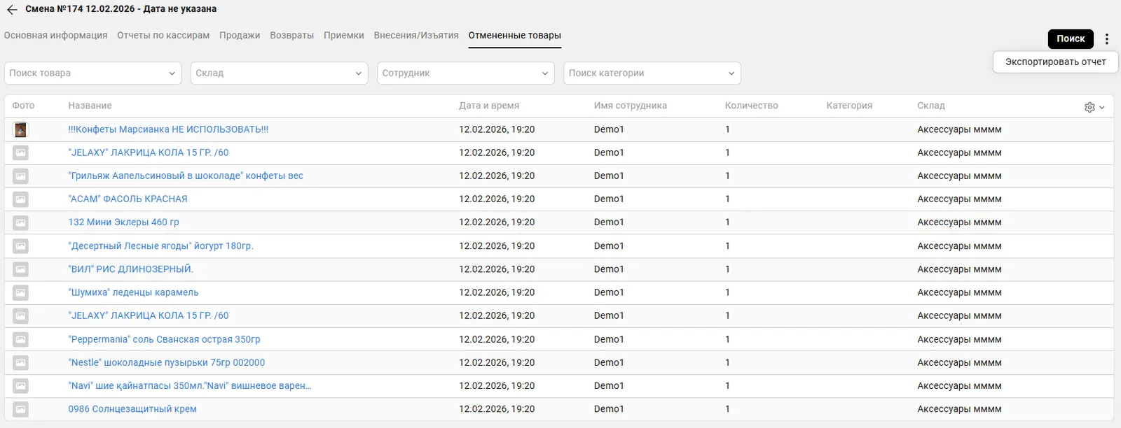
Task: Click placeholder image icon for 132 Мини Эклеры
Action: 21,222
